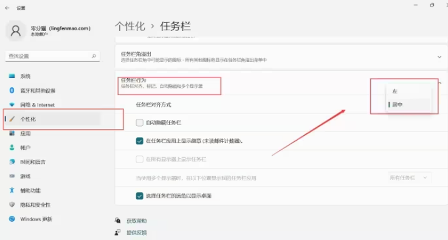The image size is (448, 240).
Task: Select the Bluetooth devices icon
Action: [12, 90]
